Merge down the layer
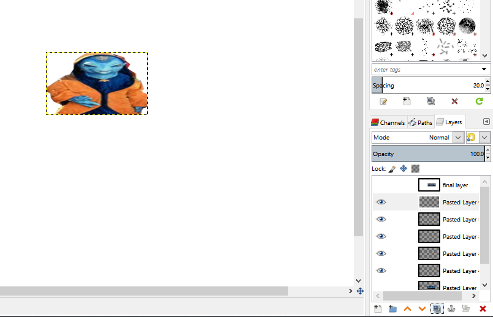 point(466,309)
